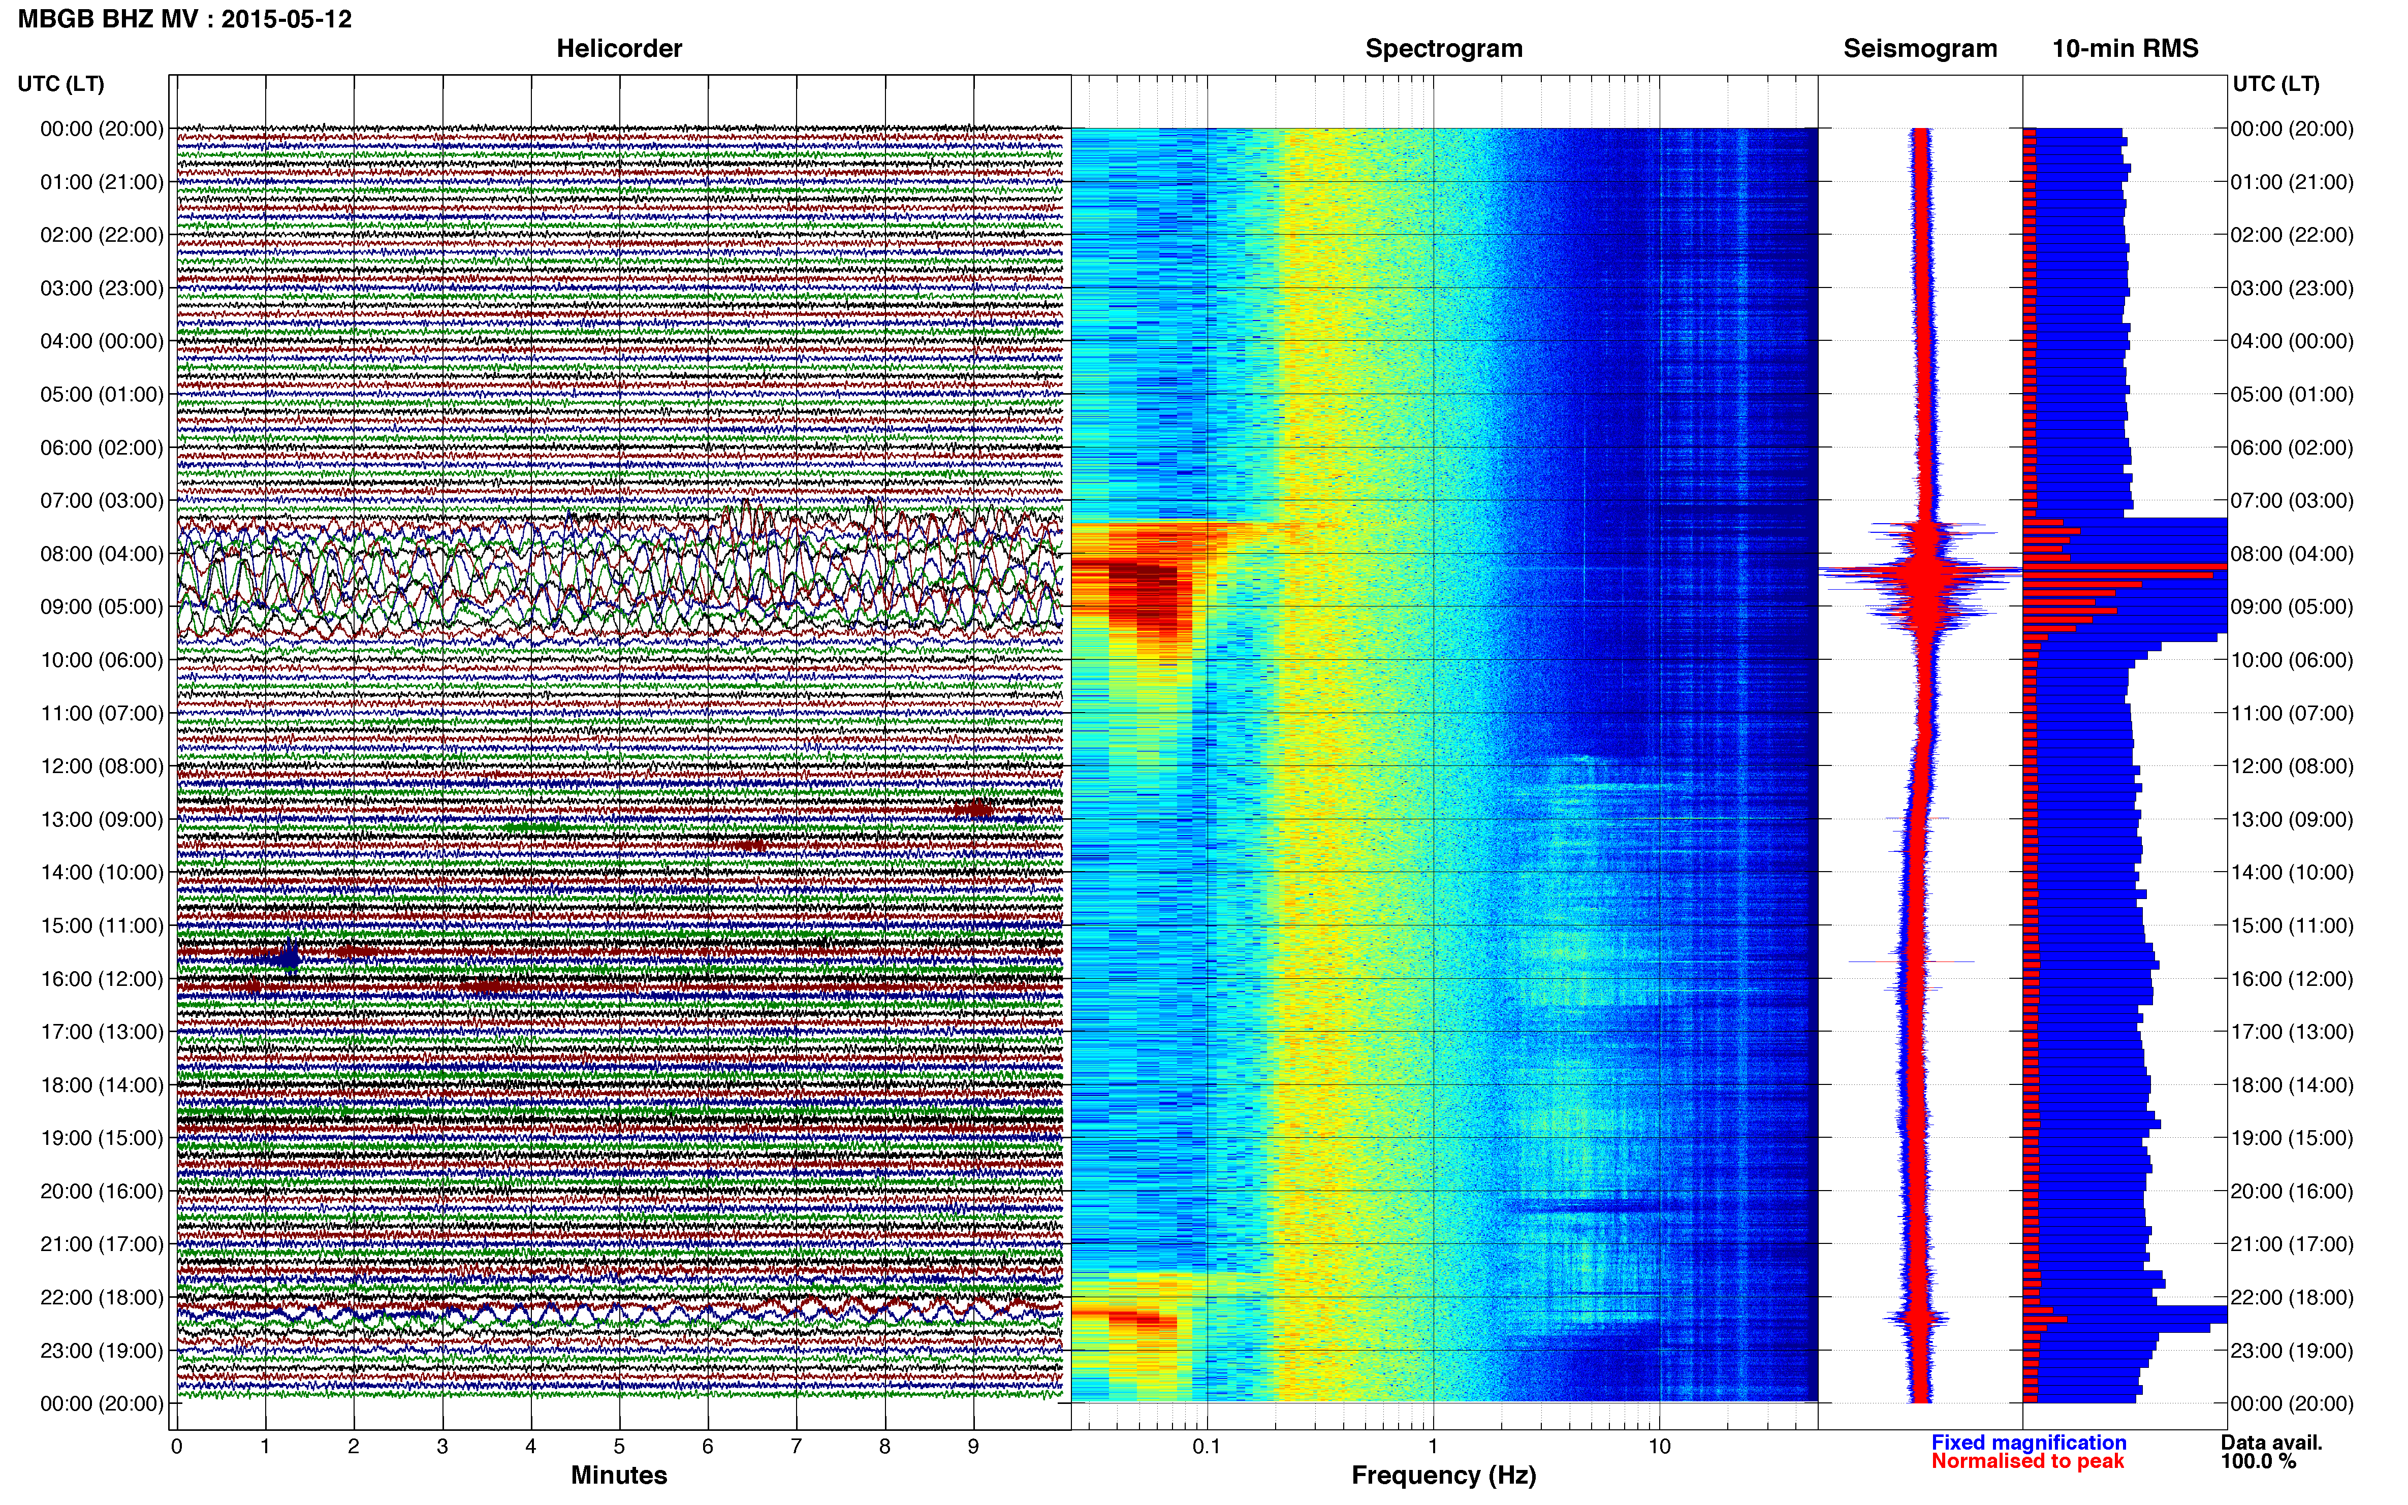This screenshot has height=1505, width=2408.
Task: Click the Data avail. label
Action: [2272, 1443]
